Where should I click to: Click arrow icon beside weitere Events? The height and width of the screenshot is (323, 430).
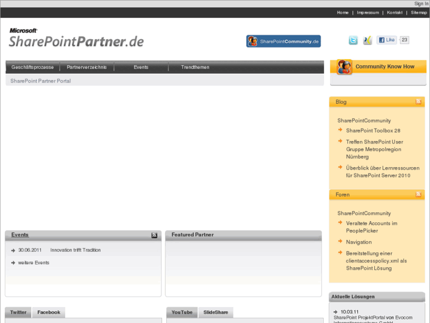(13, 263)
